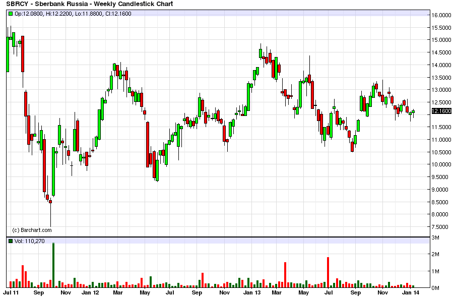Click the 'Jan 12' date axis label
The image size is (454, 297).
[x=90, y=292]
